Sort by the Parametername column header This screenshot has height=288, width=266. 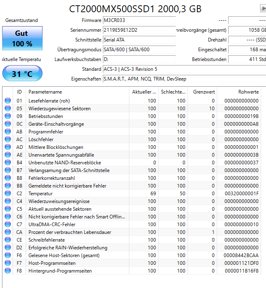click(x=78, y=92)
